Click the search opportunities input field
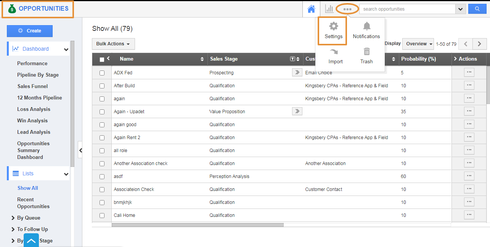 [407, 9]
